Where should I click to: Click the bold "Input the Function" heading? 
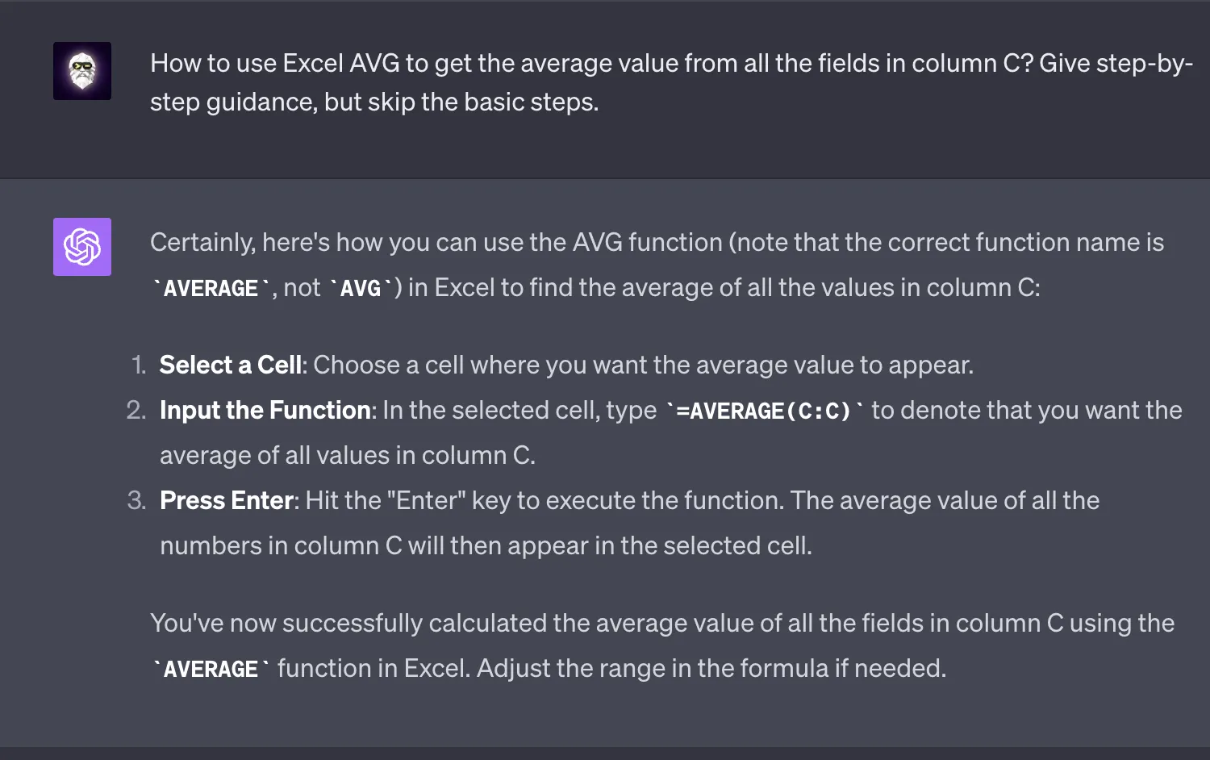point(265,410)
